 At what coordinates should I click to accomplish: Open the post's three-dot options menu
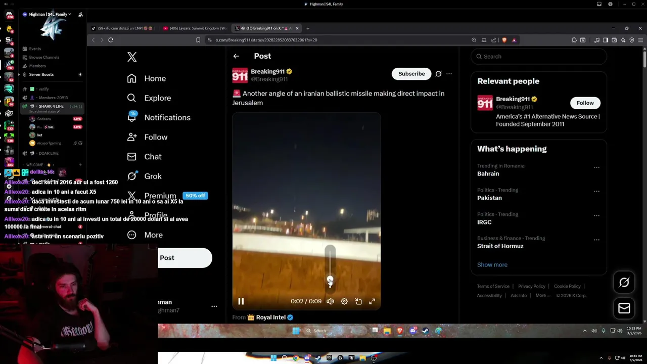(x=449, y=74)
